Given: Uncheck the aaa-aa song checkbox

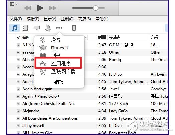Looking at the screenshot, I should [x=18, y=52].
